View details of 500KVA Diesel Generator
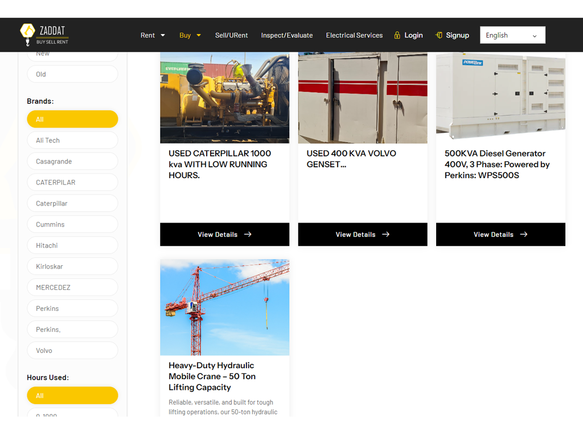This screenshot has width=583, height=436. (500, 235)
